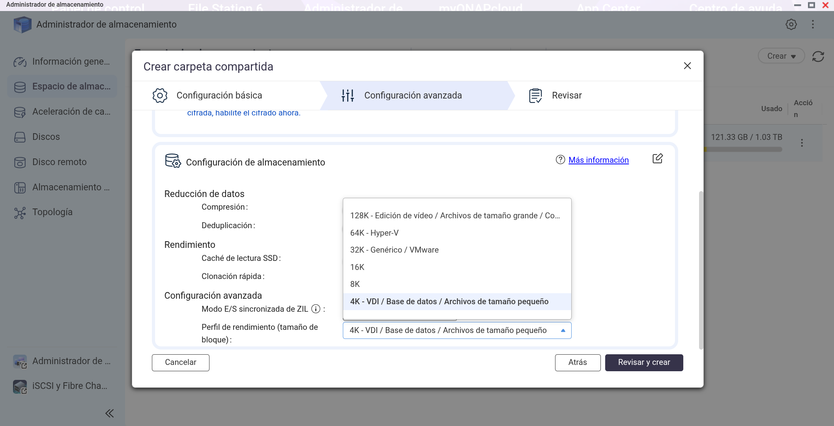Click the Revisar y crear button
The height and width of the screenshot is (426, 834).
(x=644, y=363)
